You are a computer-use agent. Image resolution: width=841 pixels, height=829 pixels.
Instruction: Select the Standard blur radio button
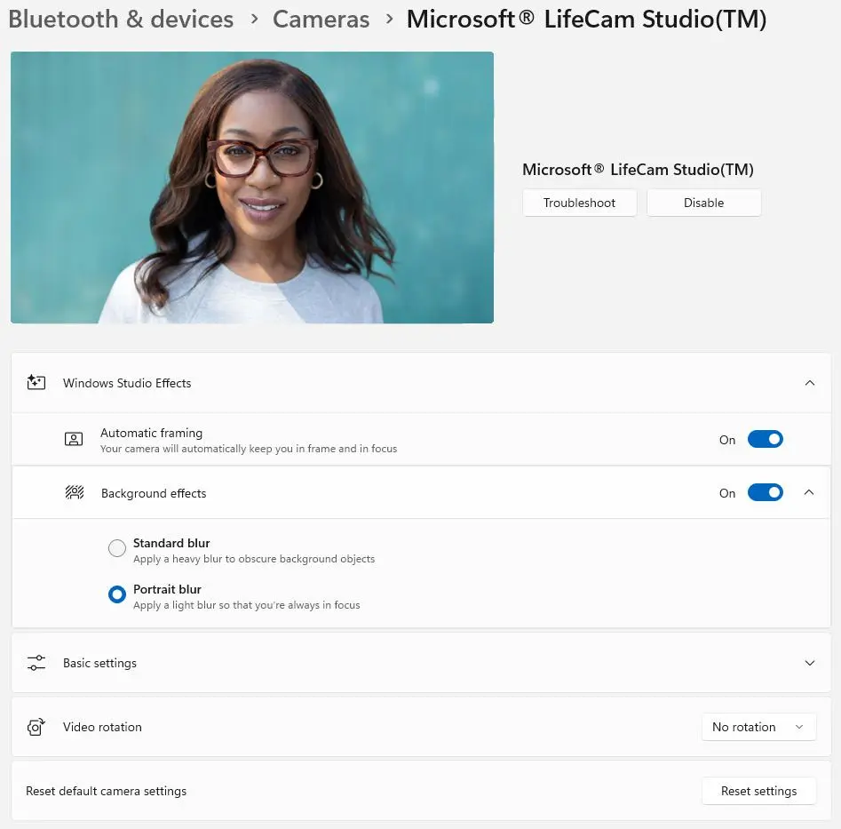[117, 548]
